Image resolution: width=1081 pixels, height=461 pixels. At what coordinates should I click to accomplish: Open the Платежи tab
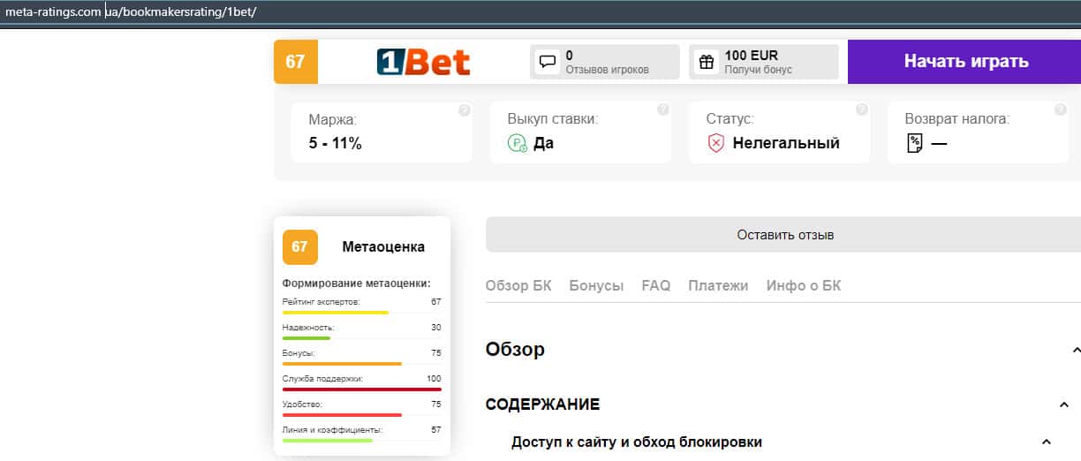(x=718, y=285)
